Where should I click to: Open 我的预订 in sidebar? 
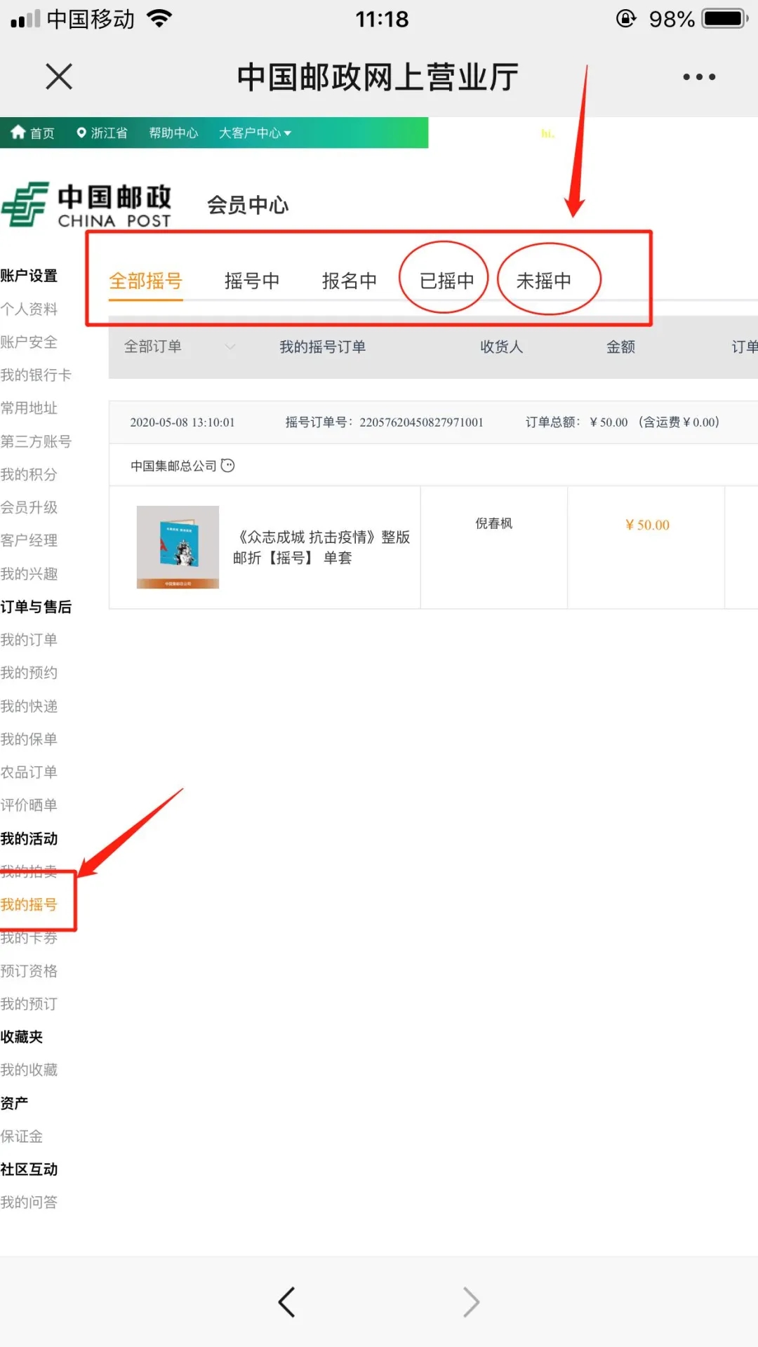click(x=29, y=1004)
